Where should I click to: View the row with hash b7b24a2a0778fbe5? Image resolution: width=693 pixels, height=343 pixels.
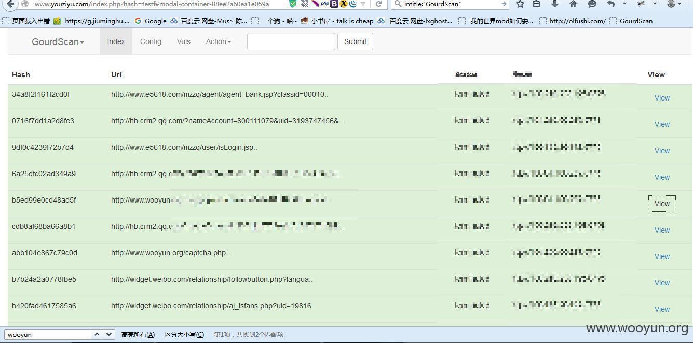click(662, 283)
